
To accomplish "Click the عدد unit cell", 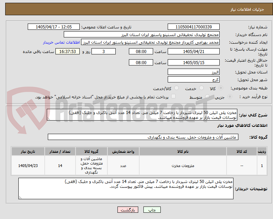I will 123,166.
